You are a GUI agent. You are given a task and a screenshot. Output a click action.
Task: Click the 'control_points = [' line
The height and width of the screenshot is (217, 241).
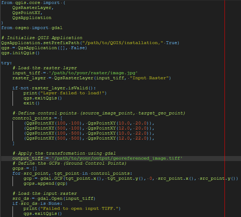pyautogui.click(x=37, y=118)
